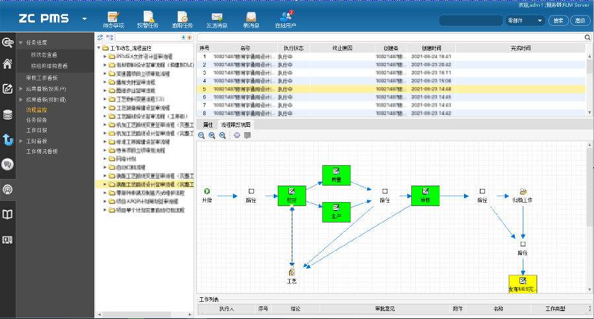Click the 发送消息 send message icon
Image resolution: width=594 pixels, height=319 pixels.
point(216,20)
